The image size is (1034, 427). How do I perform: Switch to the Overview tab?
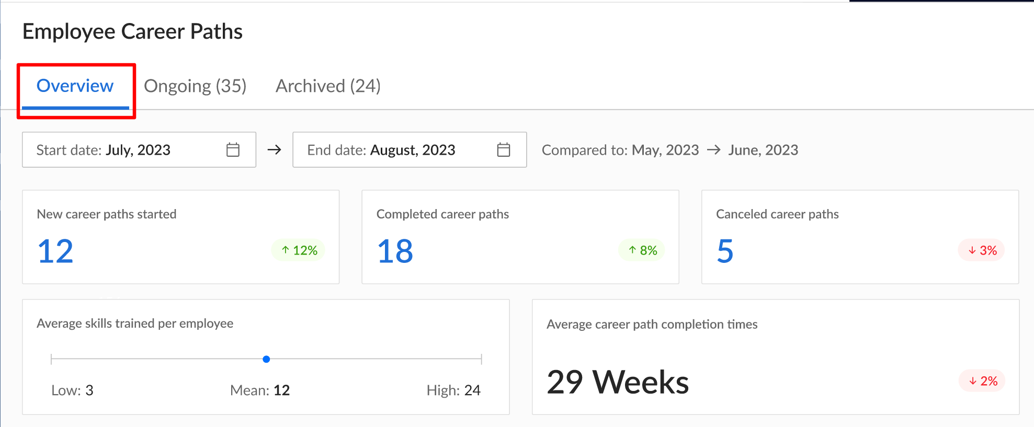click(75, 86)
